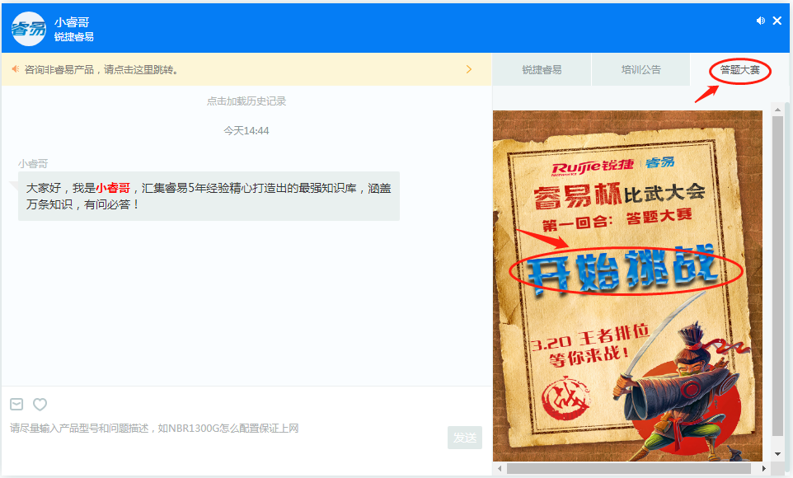Click the notice bar speaker icon

click(x=16, y=69)
